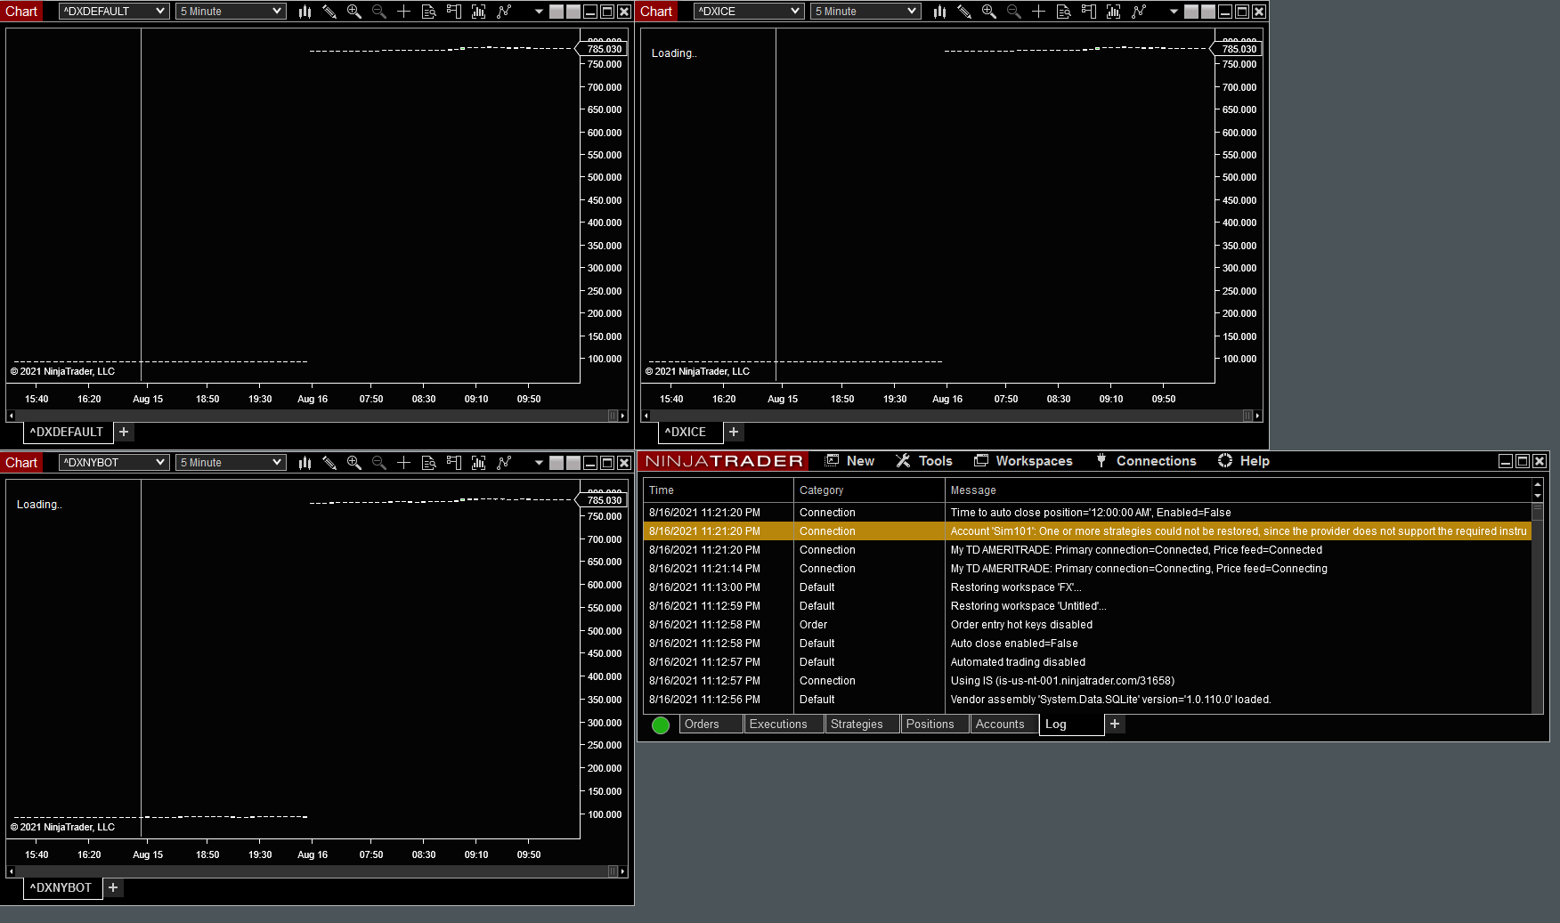This screenshot has height=923, width=1560.
Task: Click zoom in magnifier on ^DXNYBOT chart
Action: (x=354, y=463)
